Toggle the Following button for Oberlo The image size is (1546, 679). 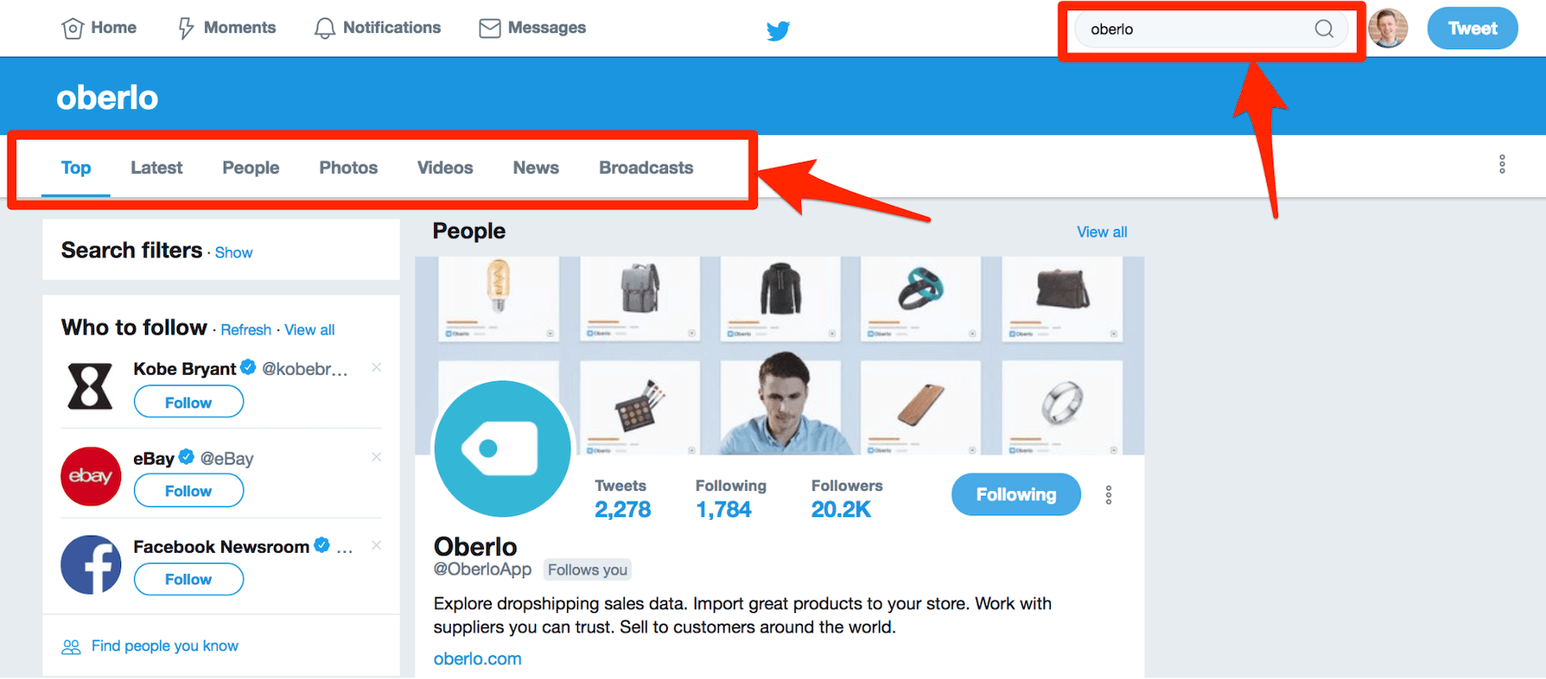1015,494
